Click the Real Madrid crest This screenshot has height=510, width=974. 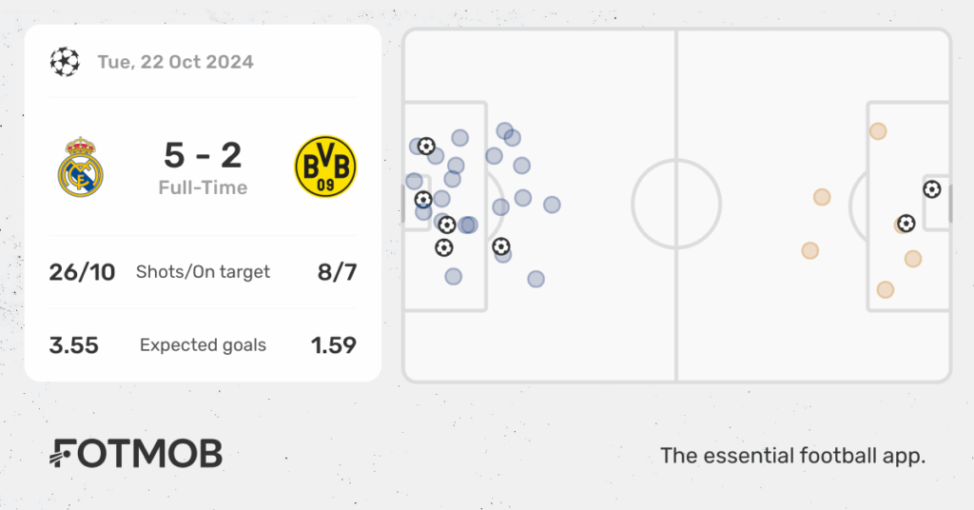coord(81,167)
